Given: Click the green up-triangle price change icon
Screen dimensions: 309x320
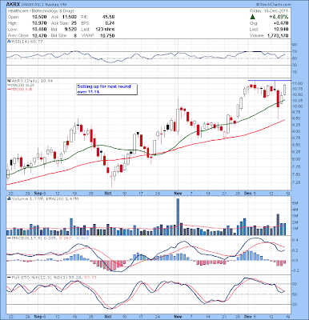Looking at the screenshot, I should click(252, 17).
